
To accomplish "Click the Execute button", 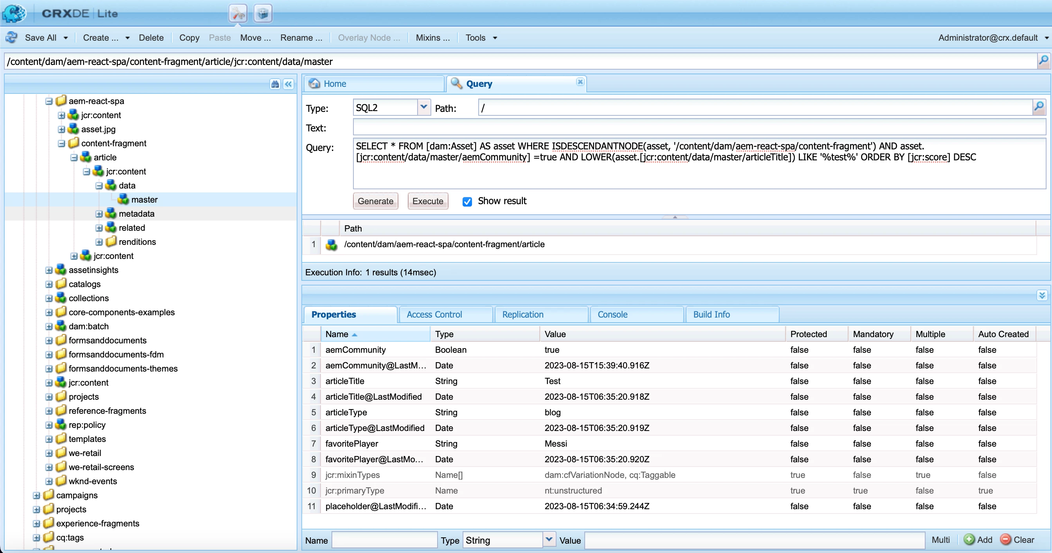I will [427, 201].
